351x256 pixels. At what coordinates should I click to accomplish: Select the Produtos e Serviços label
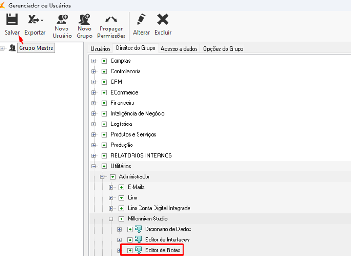(133, 134)
